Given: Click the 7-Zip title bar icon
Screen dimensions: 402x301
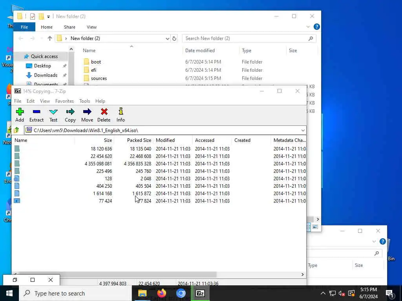Looking at the screenshot, I should click(17, 91).
